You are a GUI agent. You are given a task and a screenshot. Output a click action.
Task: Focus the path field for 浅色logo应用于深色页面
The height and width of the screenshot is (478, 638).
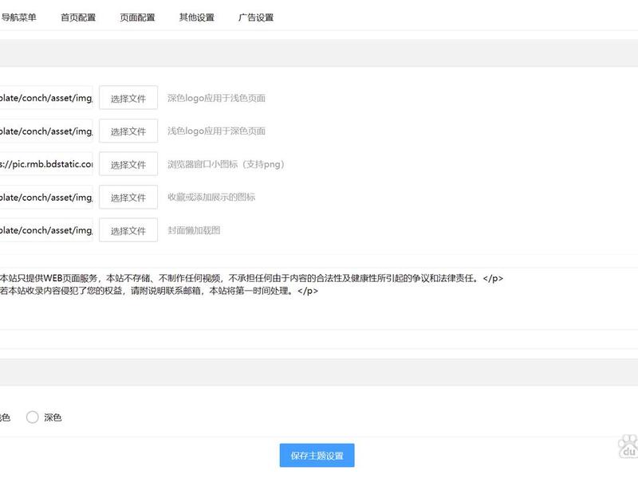click(46, 131)
